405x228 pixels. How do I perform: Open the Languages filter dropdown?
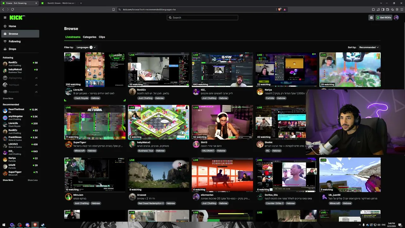click(86, 47)
